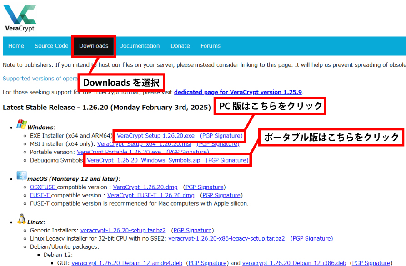Download veracrypt-1.26.20-x86-legacy-setup.tar.bz2
The height and width of the screenshot is (266, 406).
pos(226,239)
